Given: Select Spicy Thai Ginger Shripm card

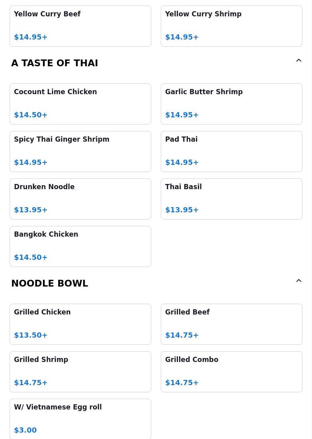Looking at the screenshot, I should (x=80, y=152).
